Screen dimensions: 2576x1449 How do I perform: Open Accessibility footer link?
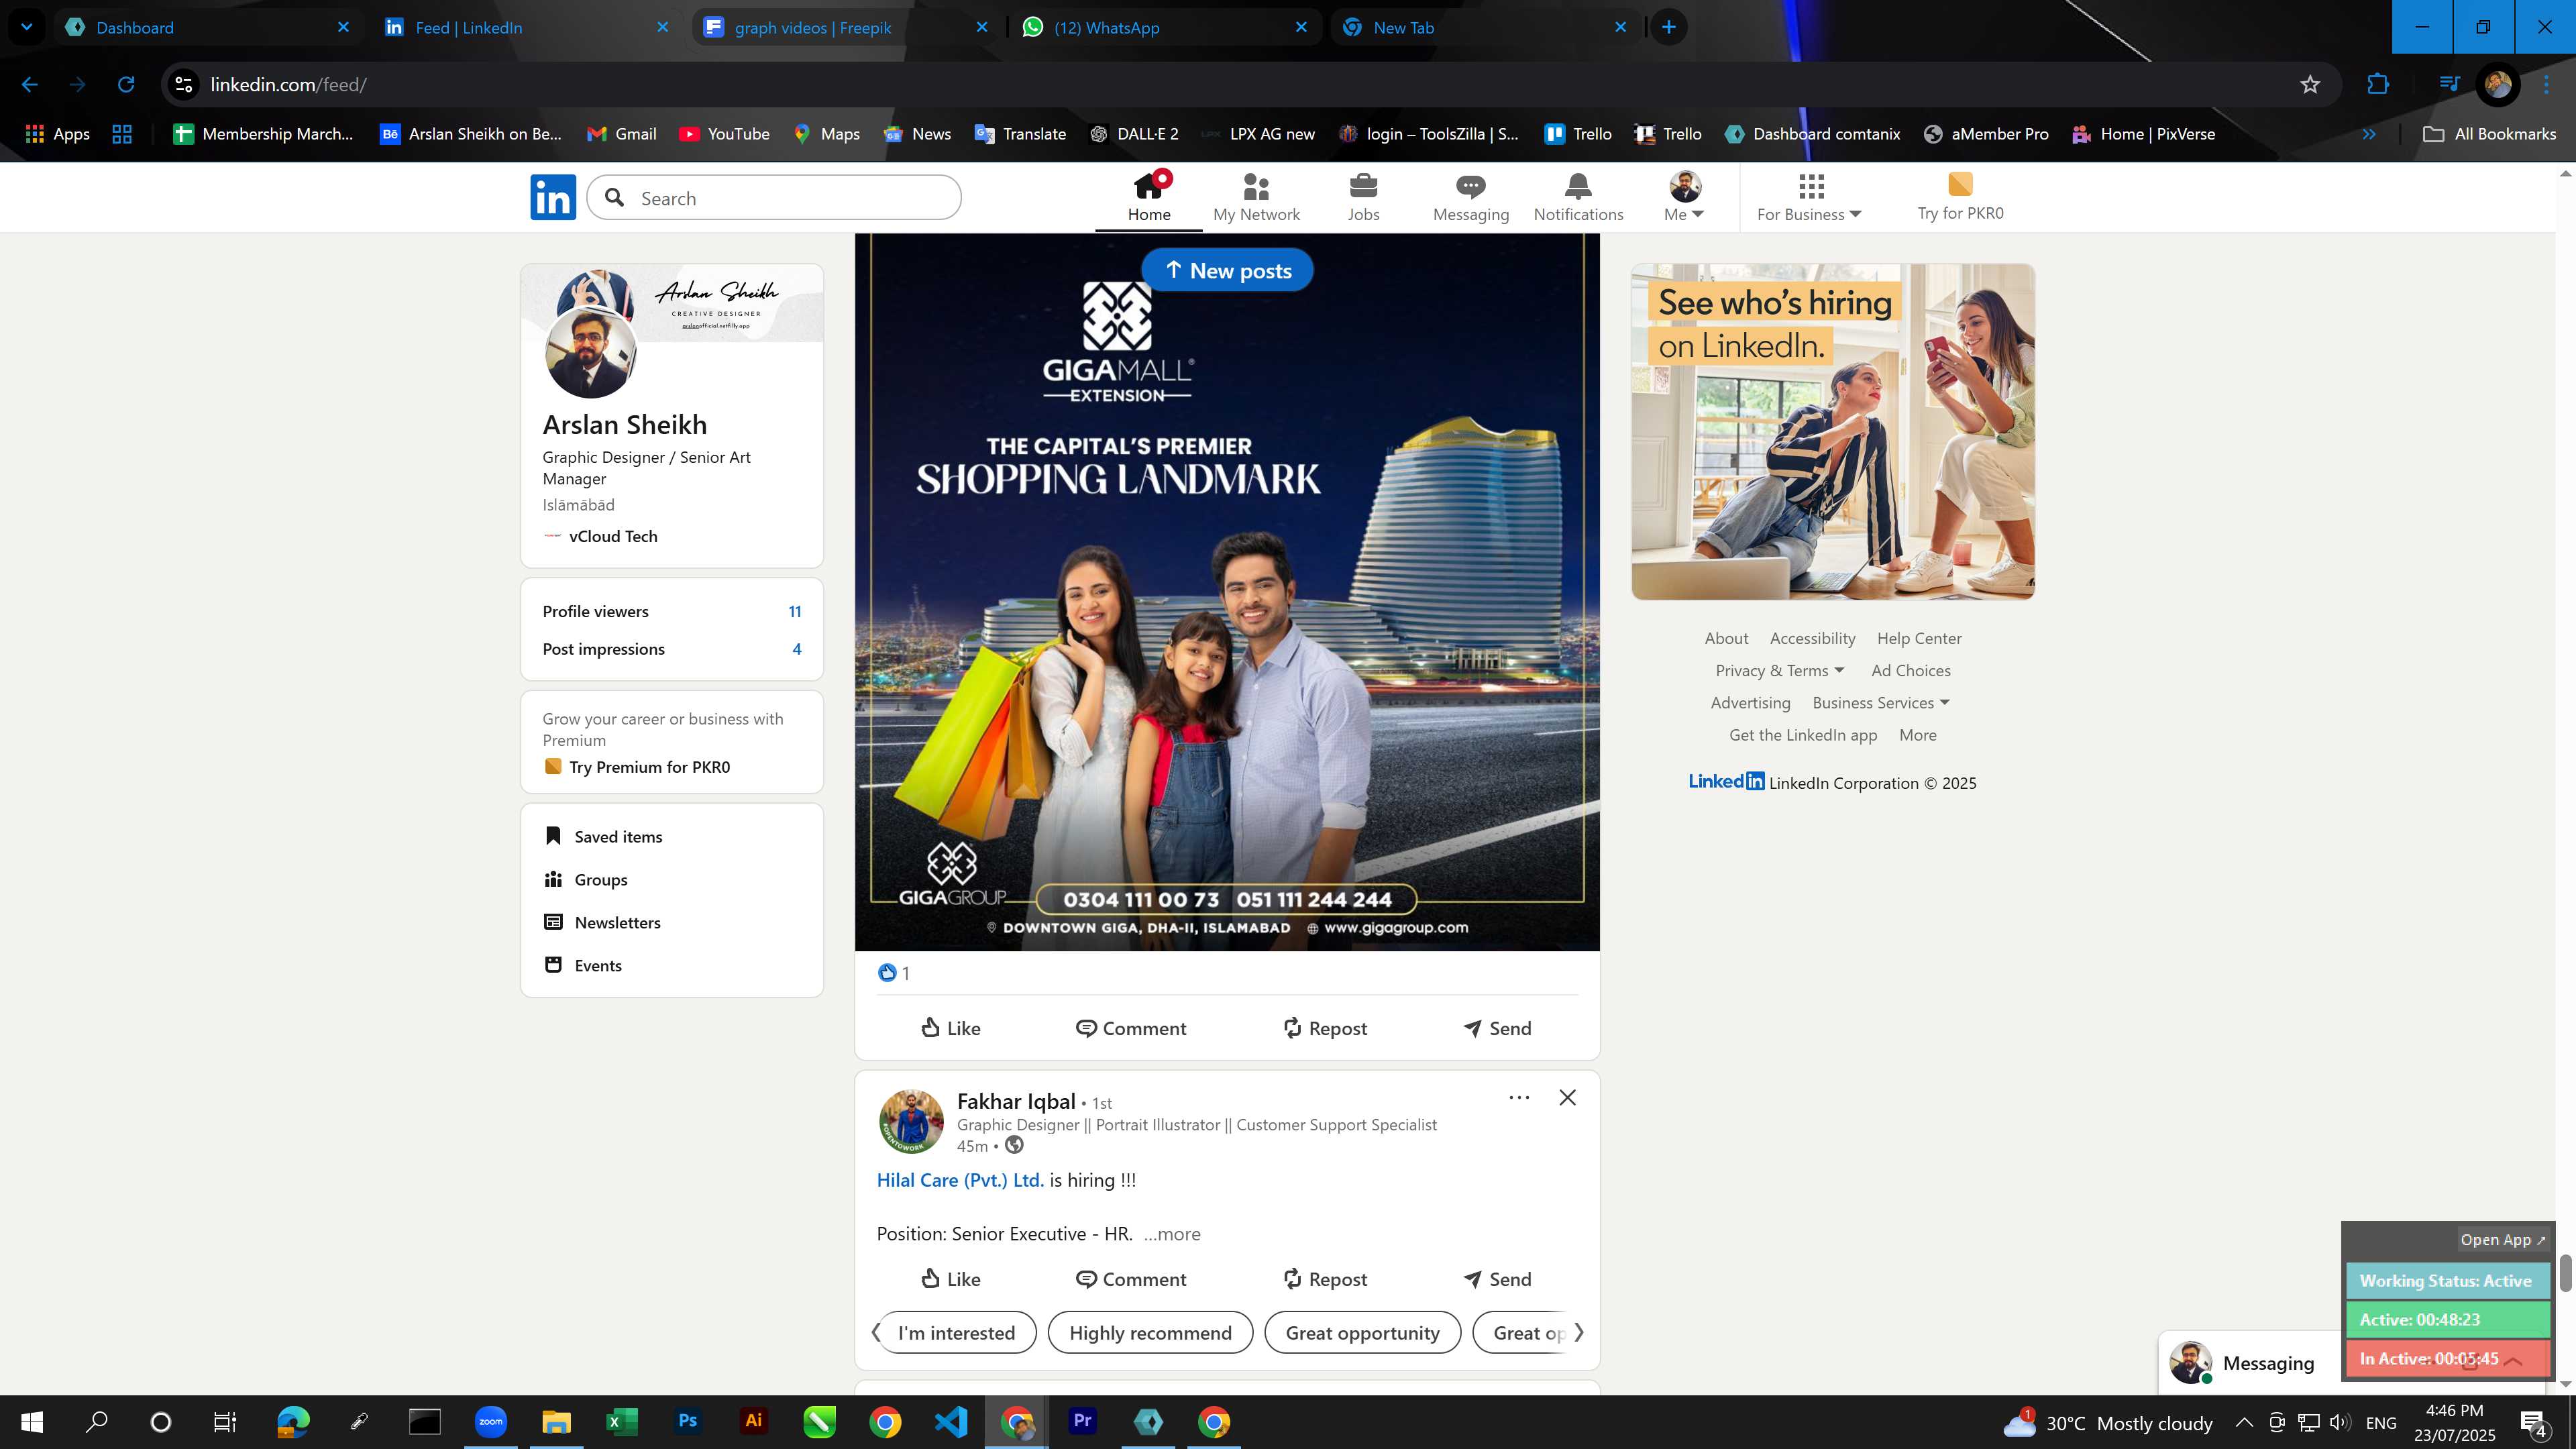(1812, 639)
